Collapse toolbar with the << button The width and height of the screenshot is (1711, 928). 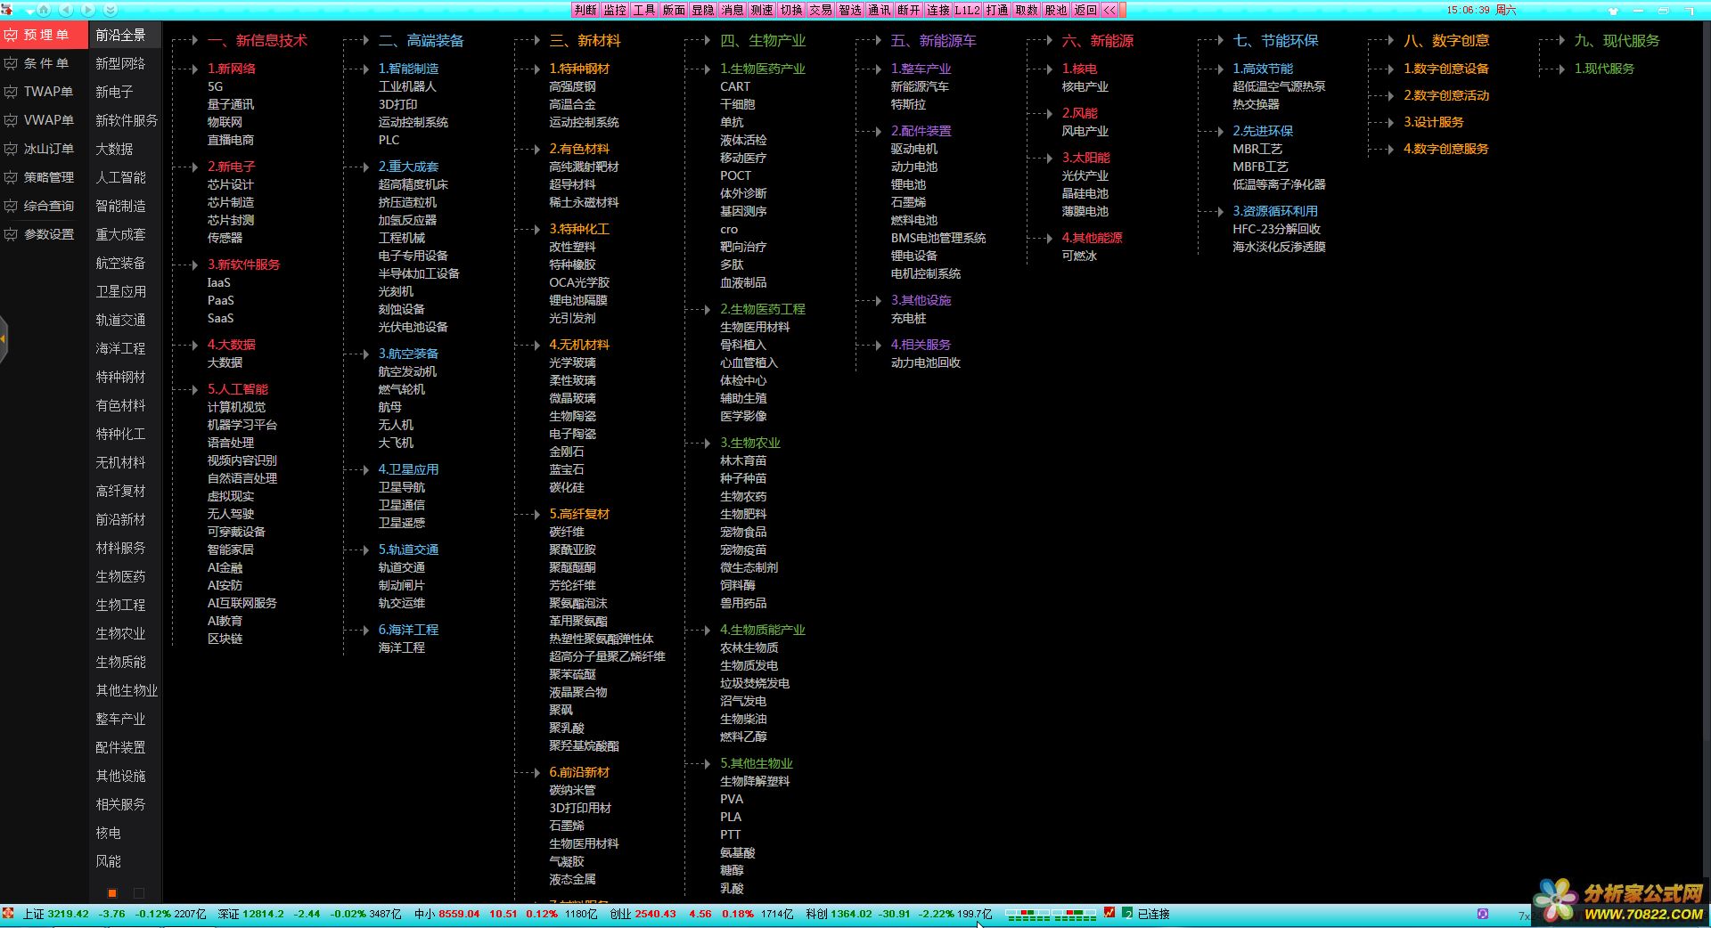pos(1110,10)
